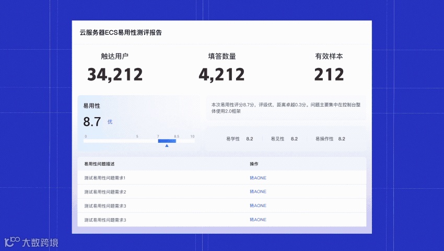Click the 易用性问题描述 column header
Screen dimensions: 444x251
pyautogui.click(x=99, y=164)
